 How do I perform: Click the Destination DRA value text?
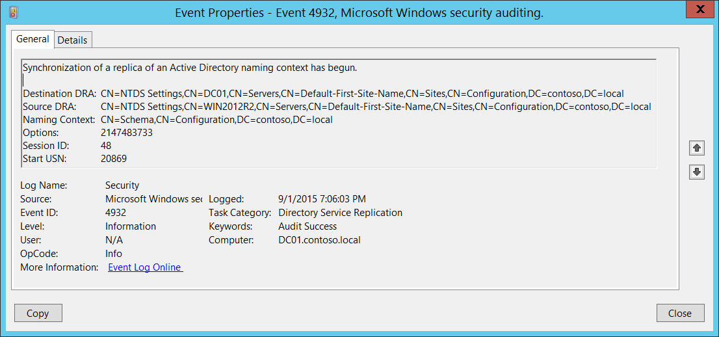point(362,94)
